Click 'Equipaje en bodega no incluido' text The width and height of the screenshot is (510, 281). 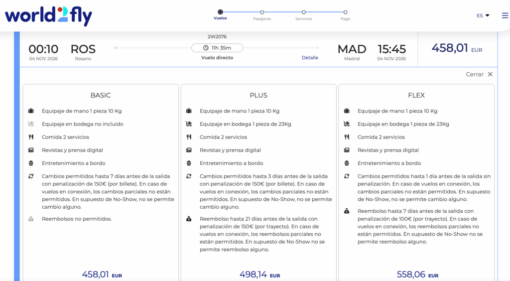(x=82, y=124)
